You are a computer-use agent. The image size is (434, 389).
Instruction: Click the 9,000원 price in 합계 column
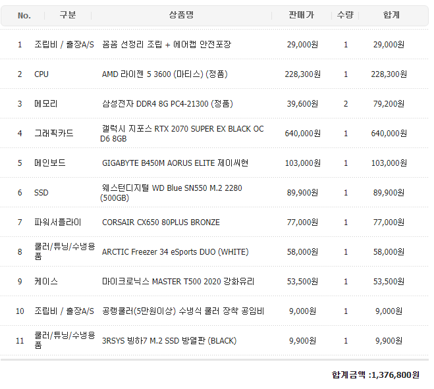click(x=389, y=311)
